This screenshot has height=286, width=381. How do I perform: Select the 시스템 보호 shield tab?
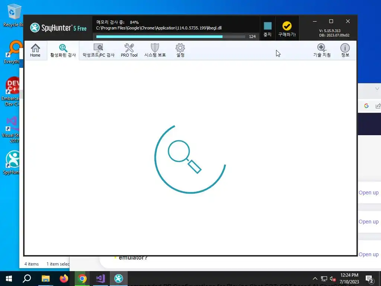155,51
